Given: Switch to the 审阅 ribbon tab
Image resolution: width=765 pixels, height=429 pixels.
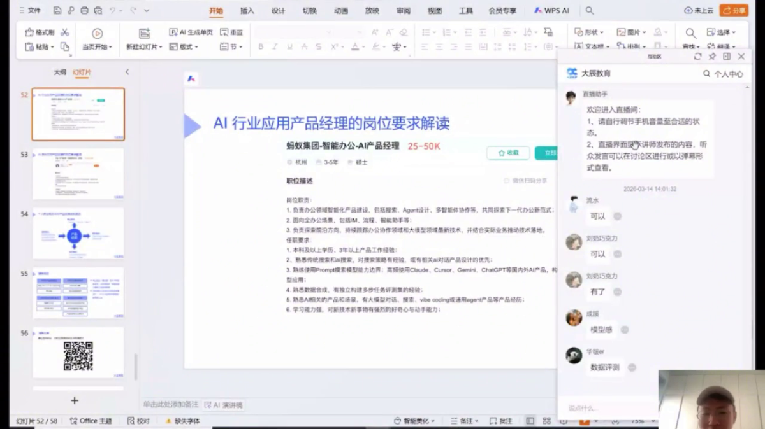Looking at the screenshot, I should [404, 11].
